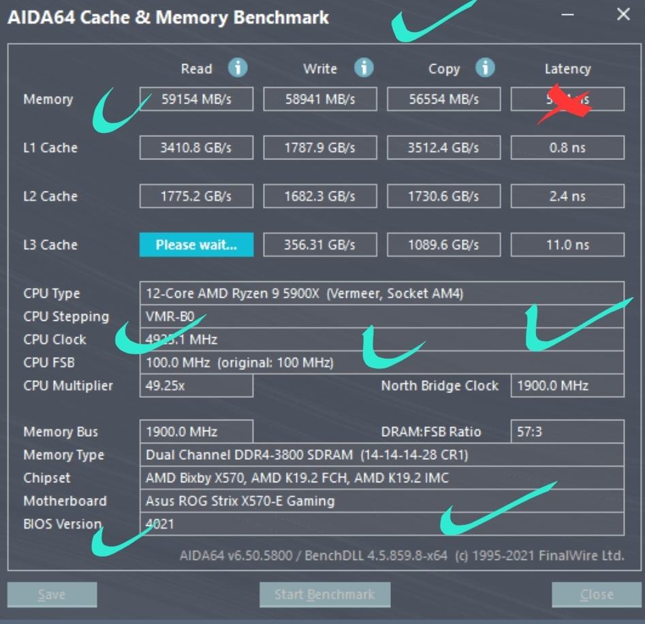This screenshot has width=645, height=624.
Task: Select Memory Copy value 56554 MB/s
Action: pos(444,99)
